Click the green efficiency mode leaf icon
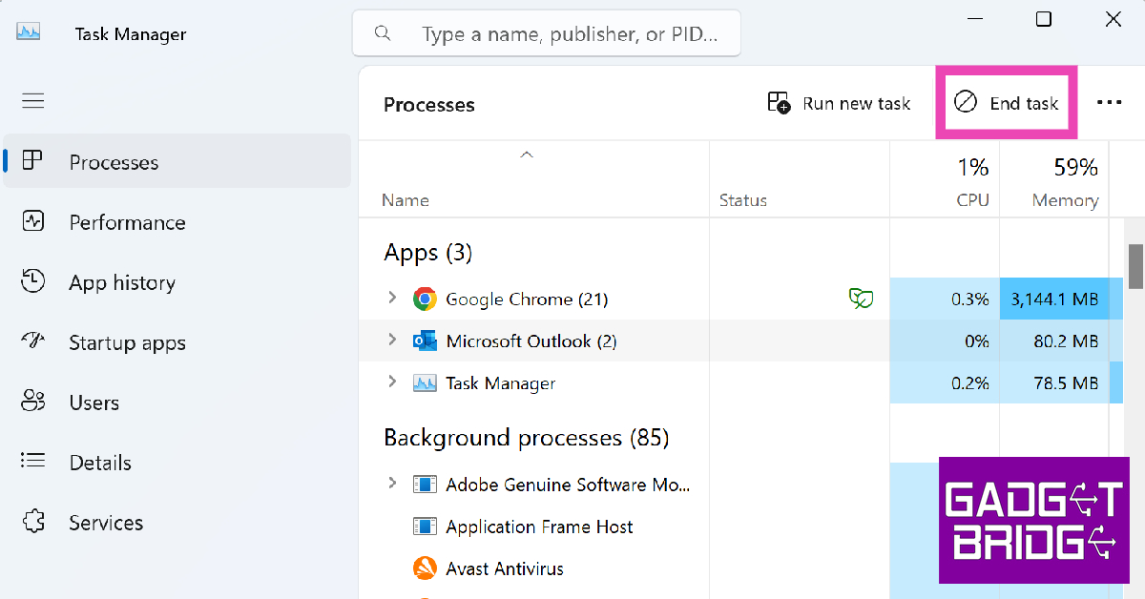Screen dimensions: 1145x599 pyautogui.click(x=861, y=299)
